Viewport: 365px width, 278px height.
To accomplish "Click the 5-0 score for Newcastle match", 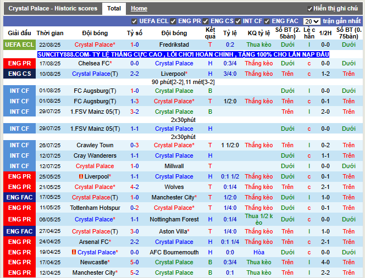I will tap(135, 262).
